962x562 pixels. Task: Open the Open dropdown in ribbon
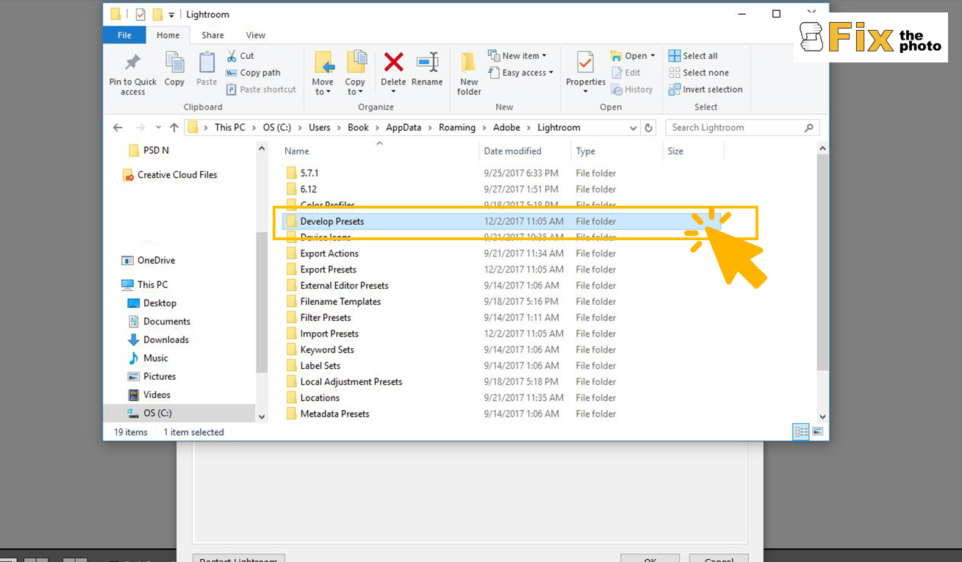click(633, 56)
